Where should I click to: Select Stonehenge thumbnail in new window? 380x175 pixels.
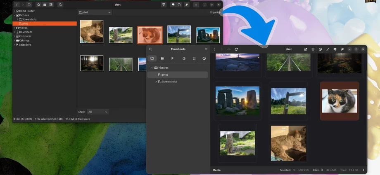(237, 101)
